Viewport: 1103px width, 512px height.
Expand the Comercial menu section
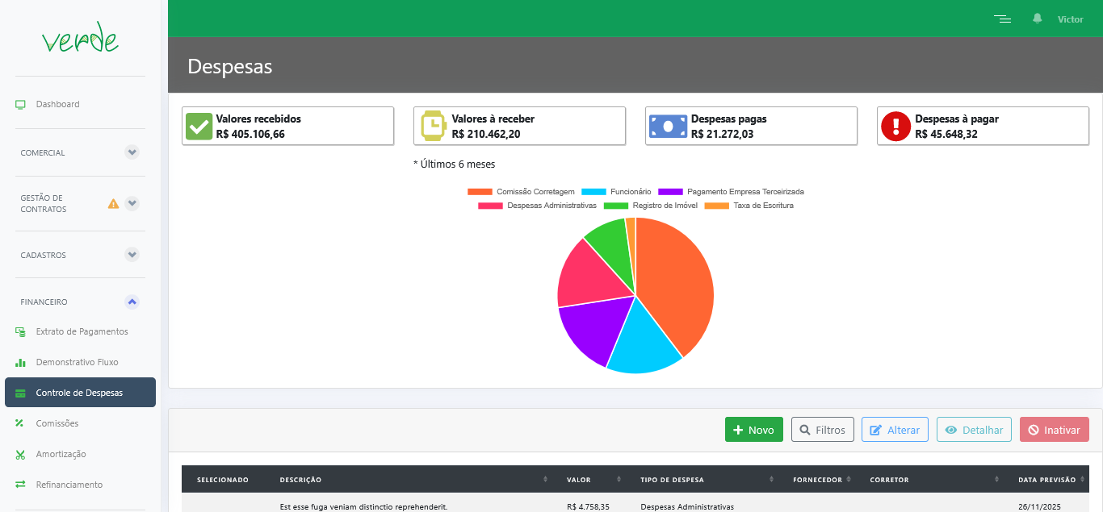[132, 152]
